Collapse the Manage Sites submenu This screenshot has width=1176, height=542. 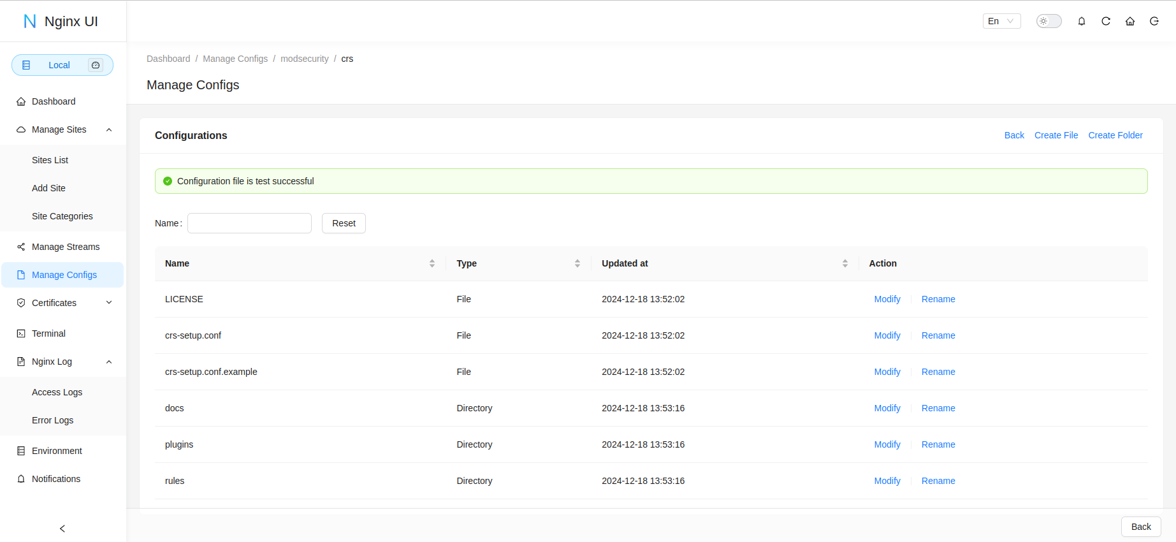(62, 129)
